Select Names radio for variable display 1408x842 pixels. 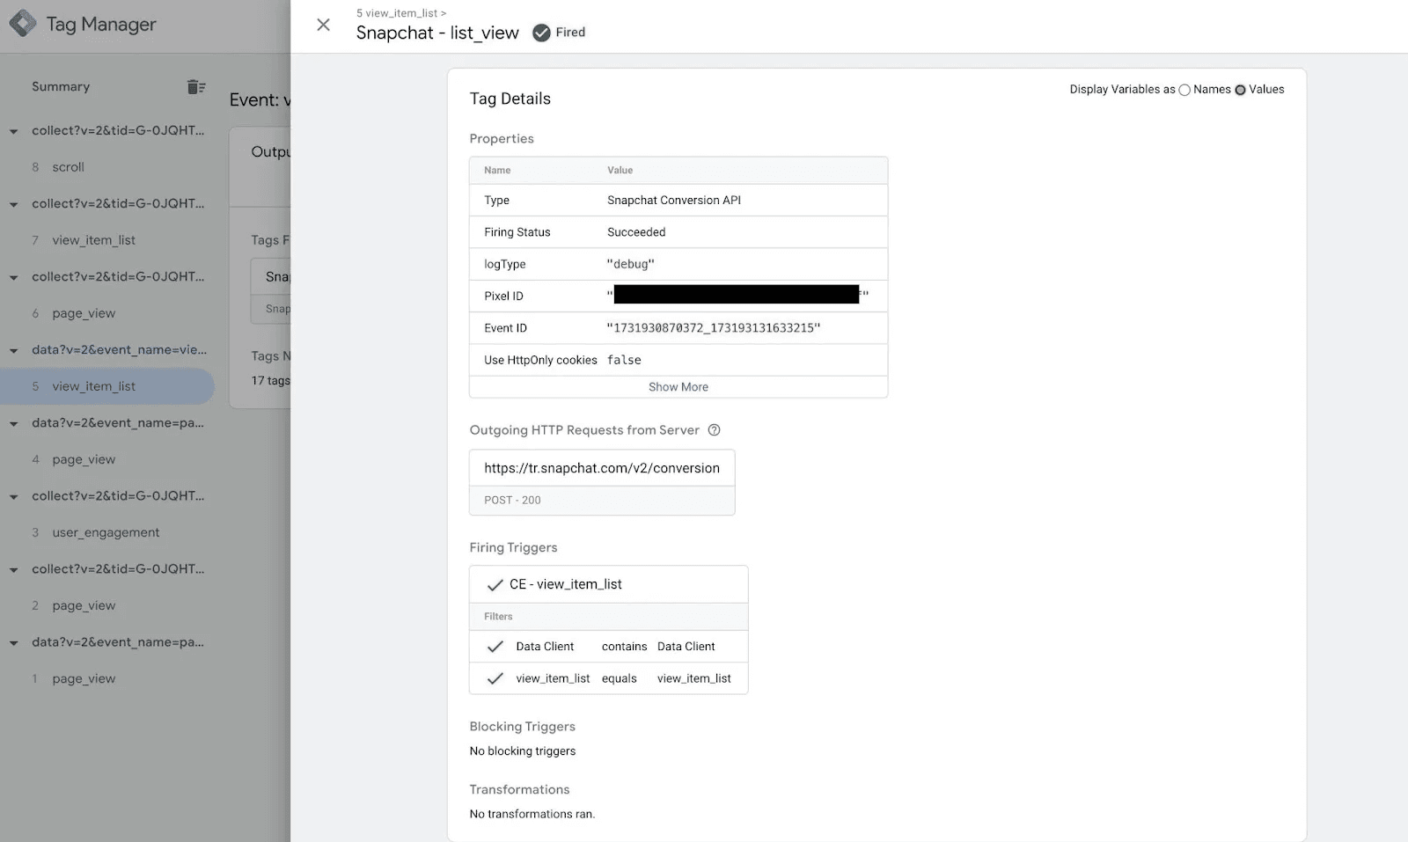point(1184,90)
